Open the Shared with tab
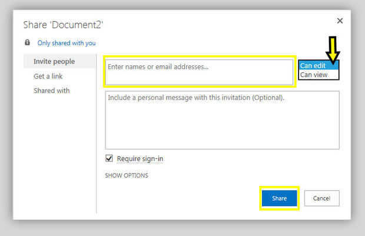 51,91
